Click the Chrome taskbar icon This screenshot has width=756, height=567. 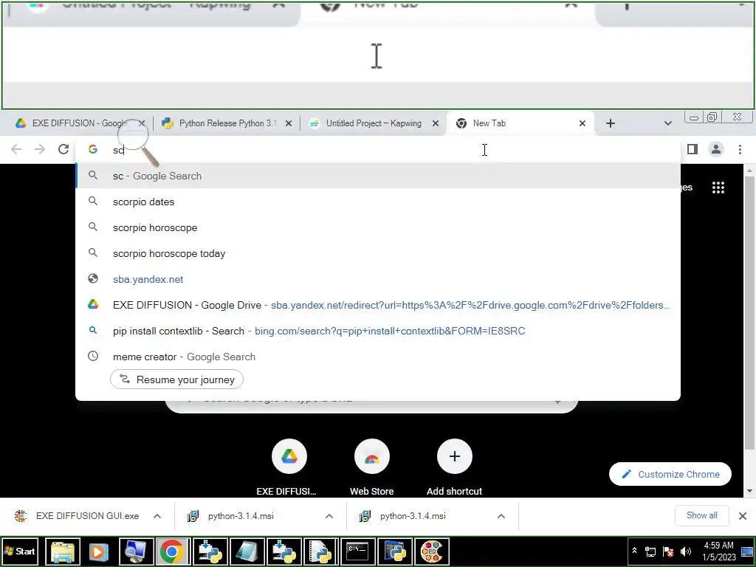(172, 551)
